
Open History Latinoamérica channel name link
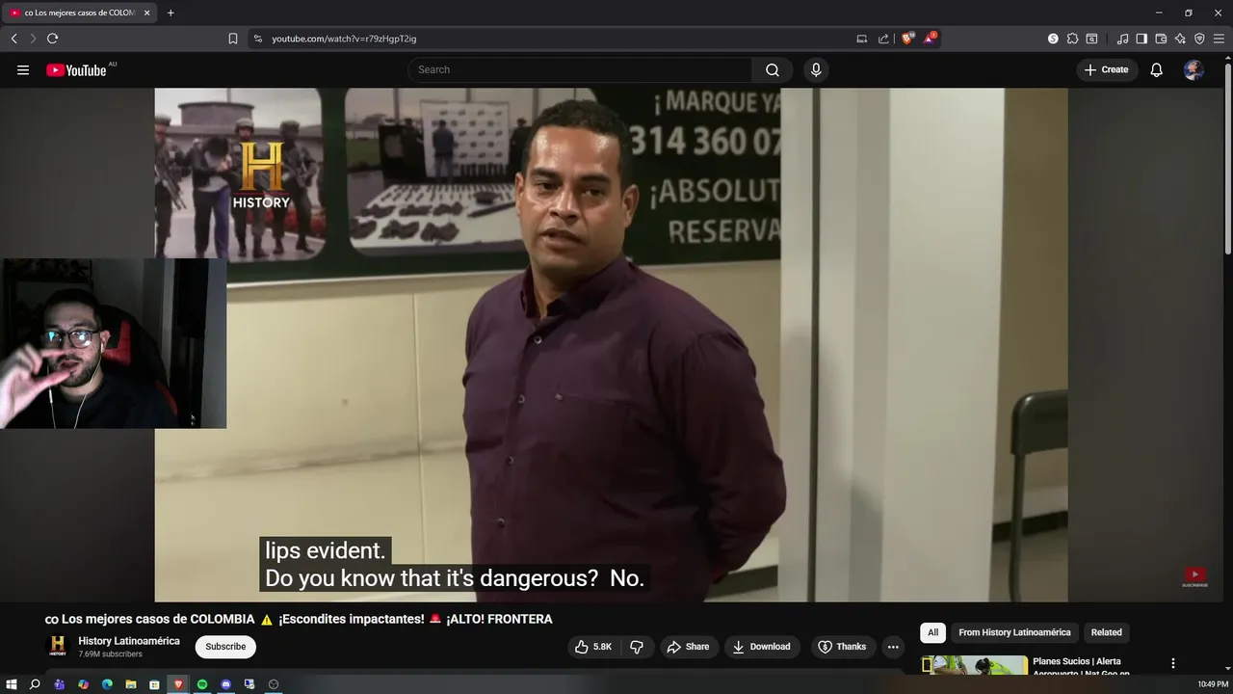tap(129, 641)
